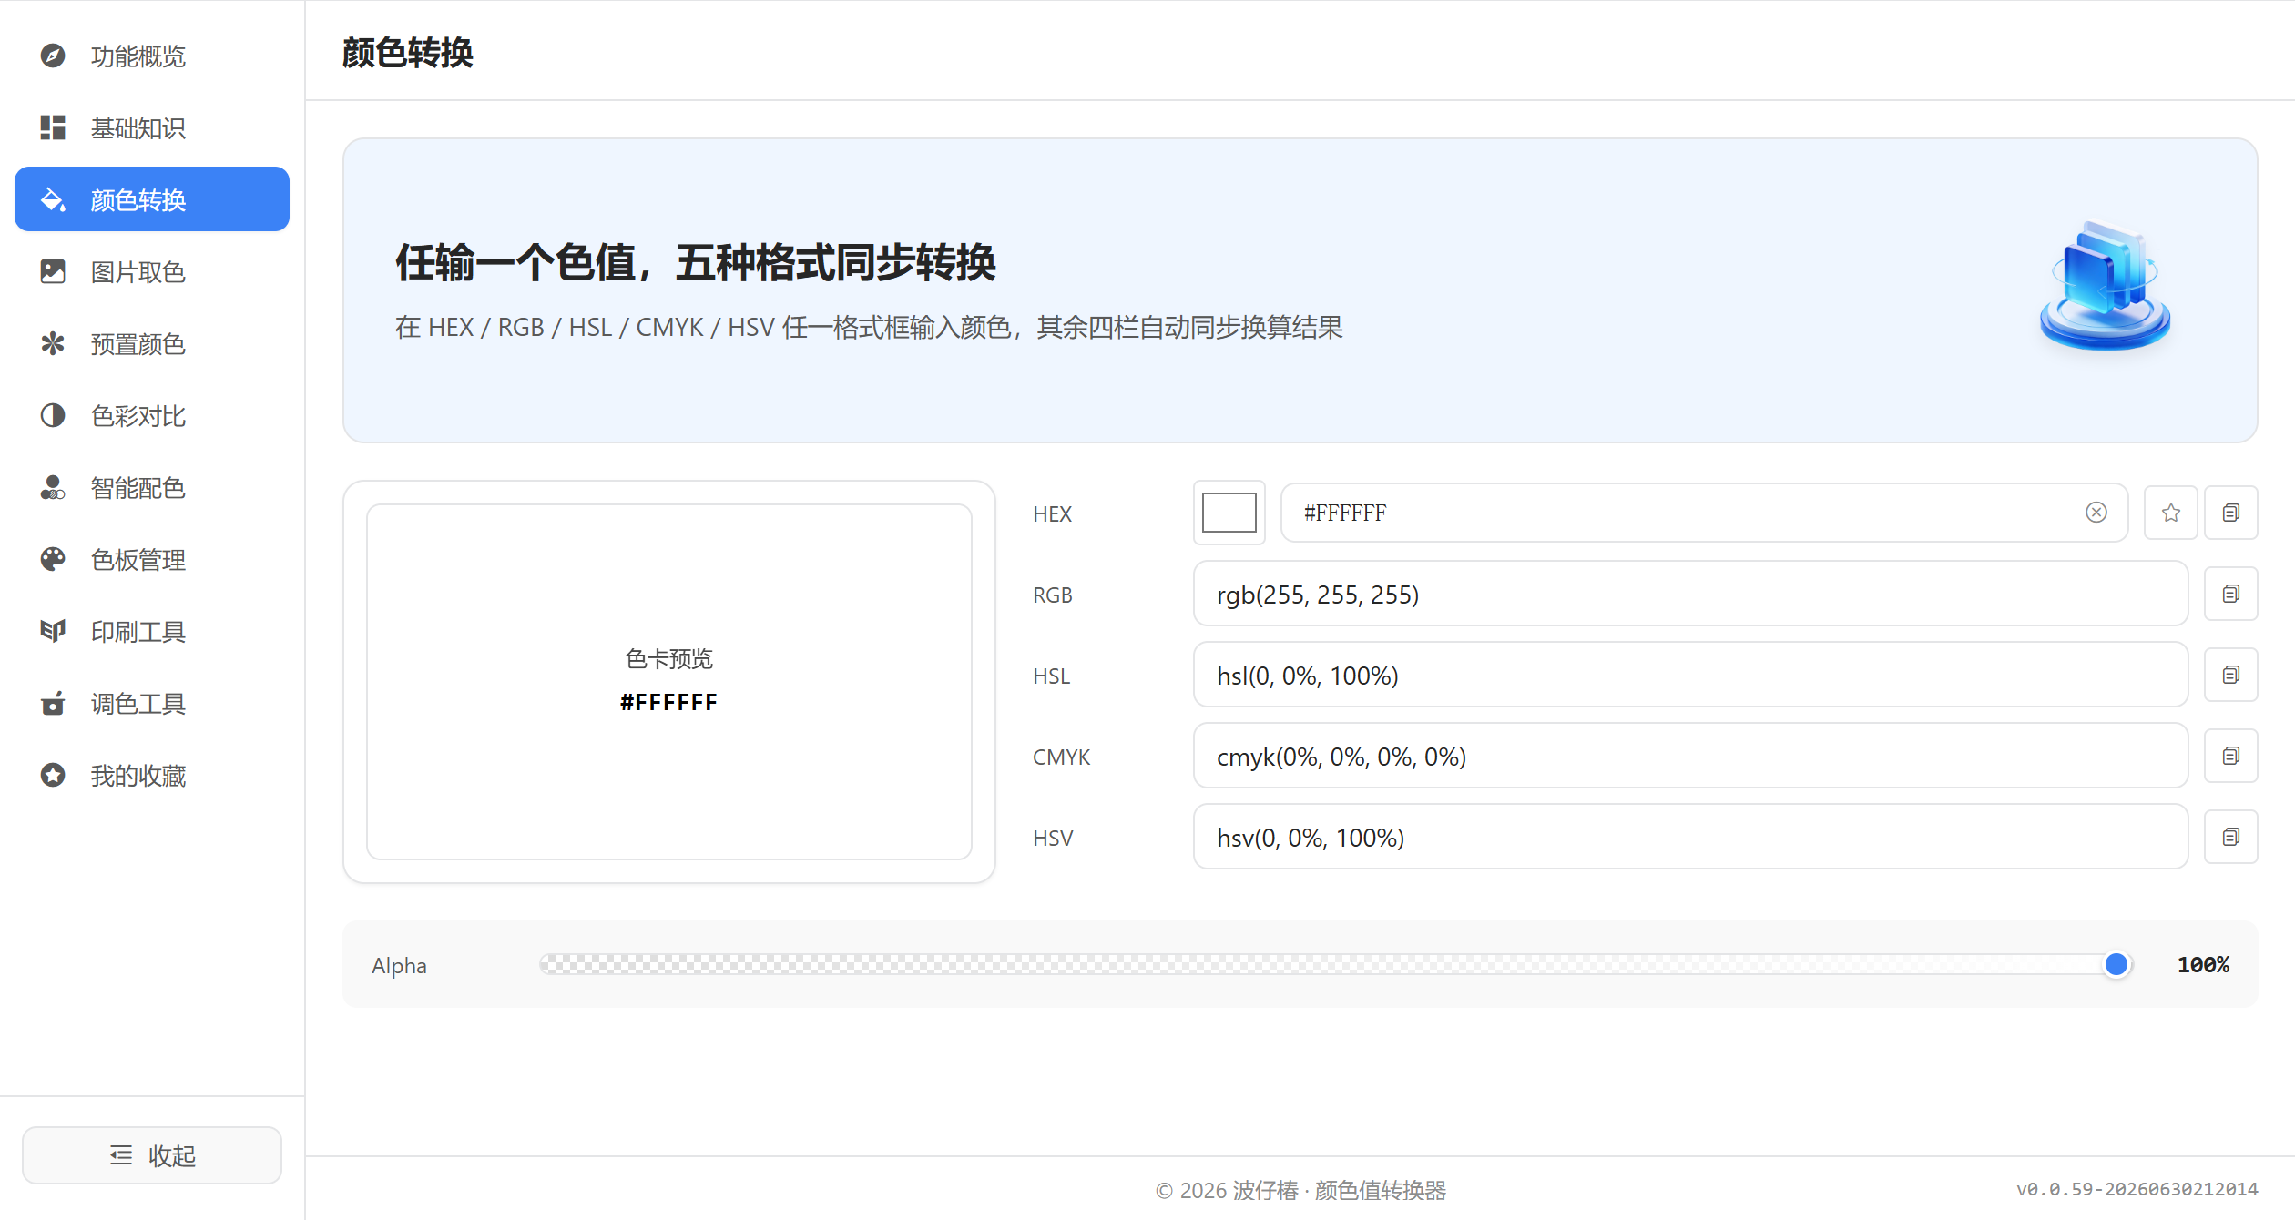Viewport: 2295px width, 1220px height.
Task: Copy the HSL value using its copy icon
Action: coord(2230,675)
